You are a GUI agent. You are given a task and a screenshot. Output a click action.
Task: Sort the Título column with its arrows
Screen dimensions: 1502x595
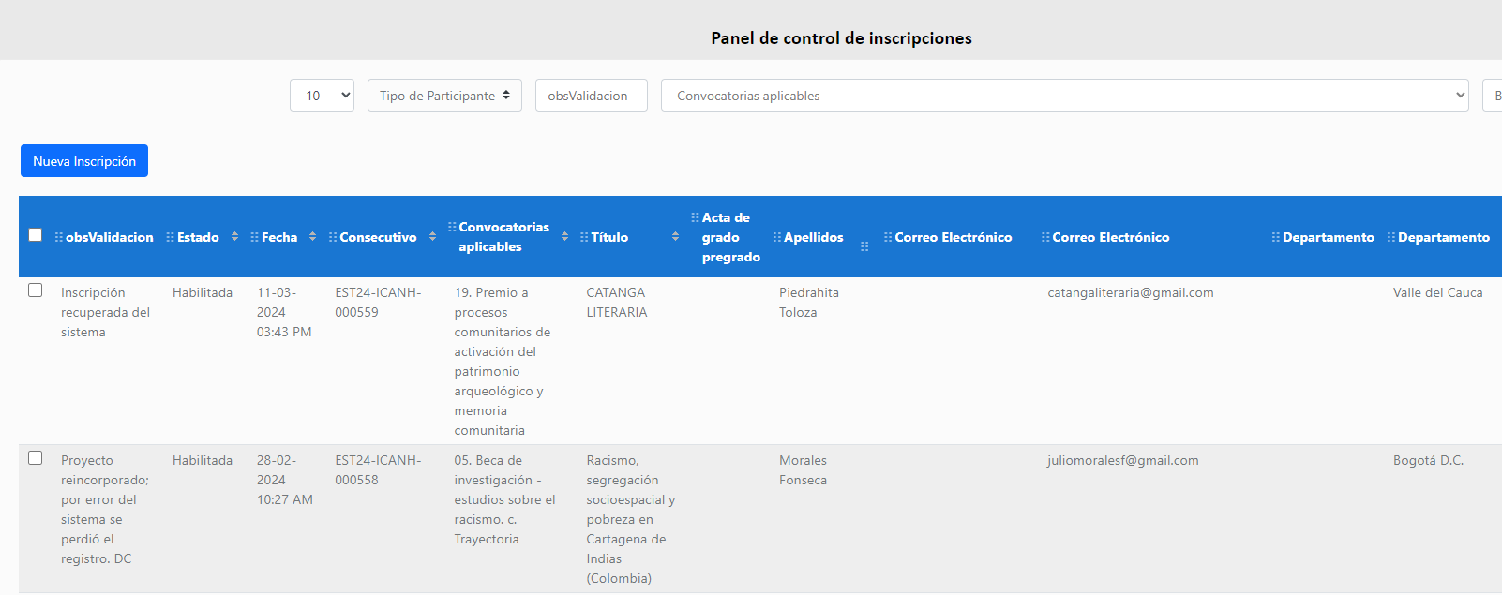pyautogui.click(x=675, y=237)
